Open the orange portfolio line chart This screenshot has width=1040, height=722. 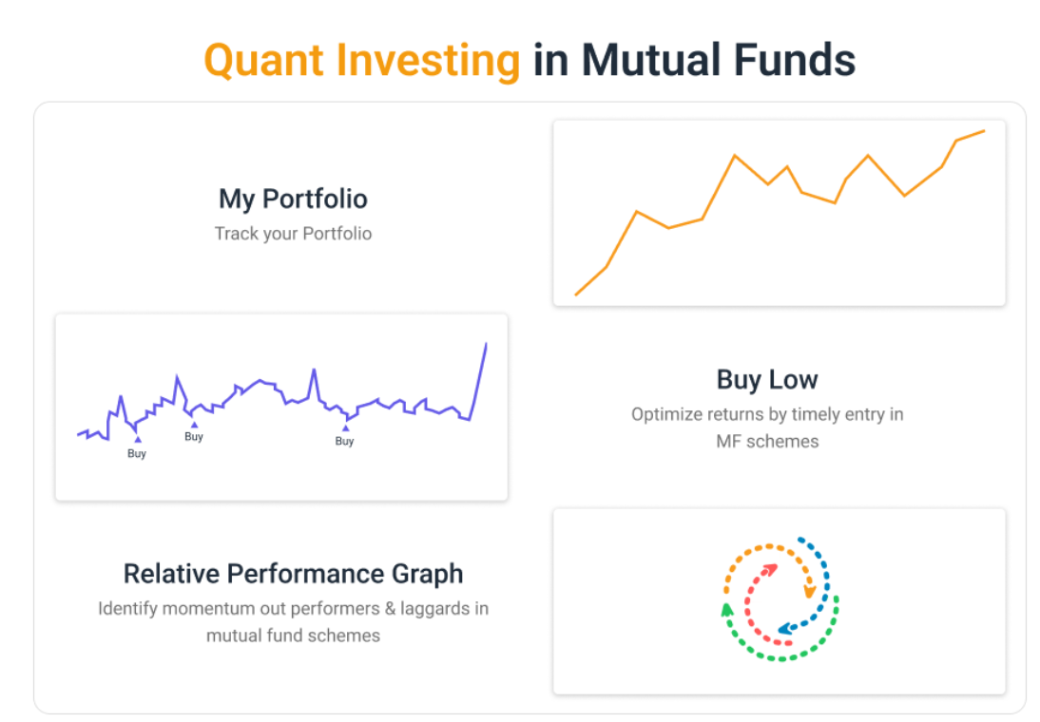779,213
